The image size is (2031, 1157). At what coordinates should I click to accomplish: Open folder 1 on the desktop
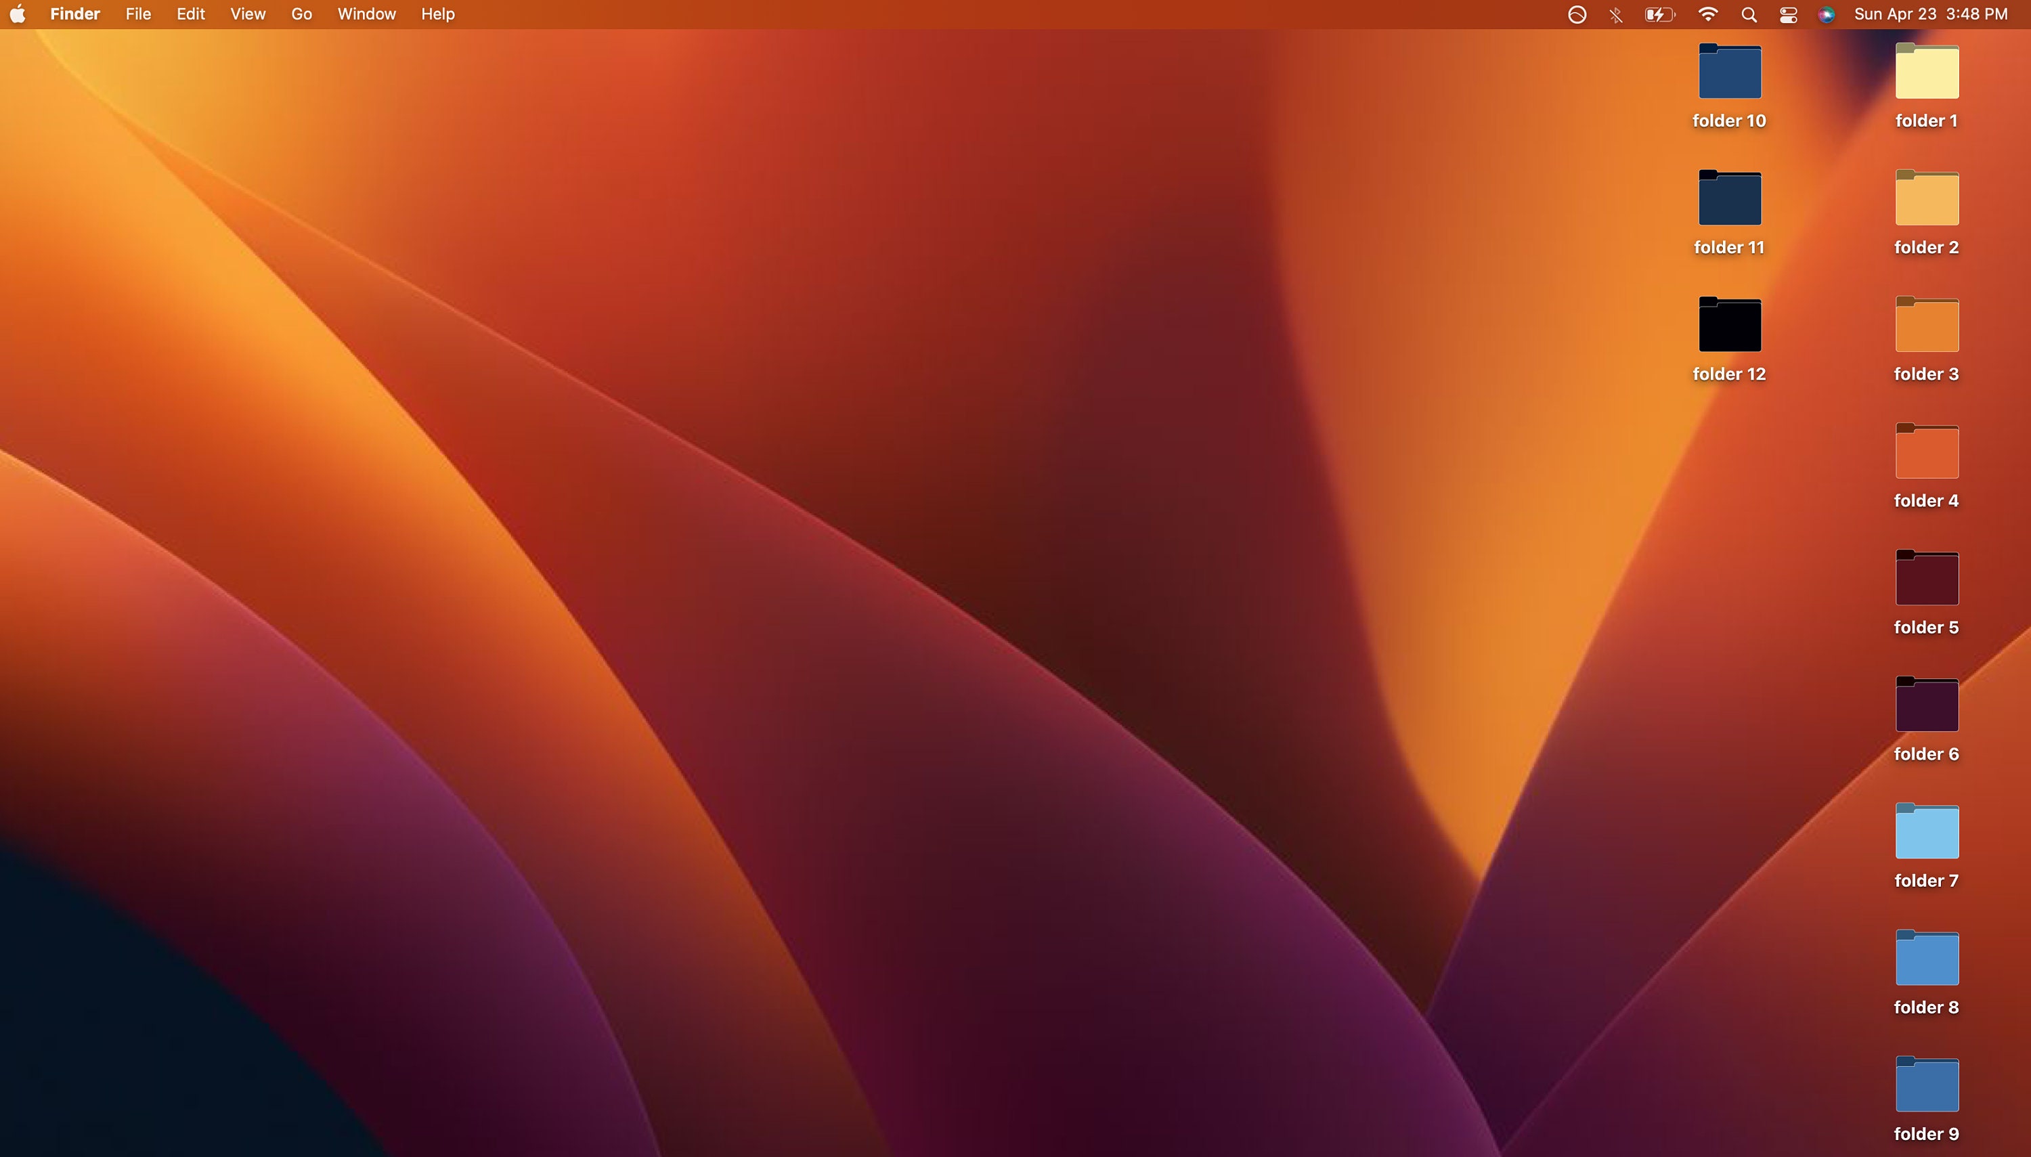(x=1926, y=72)
